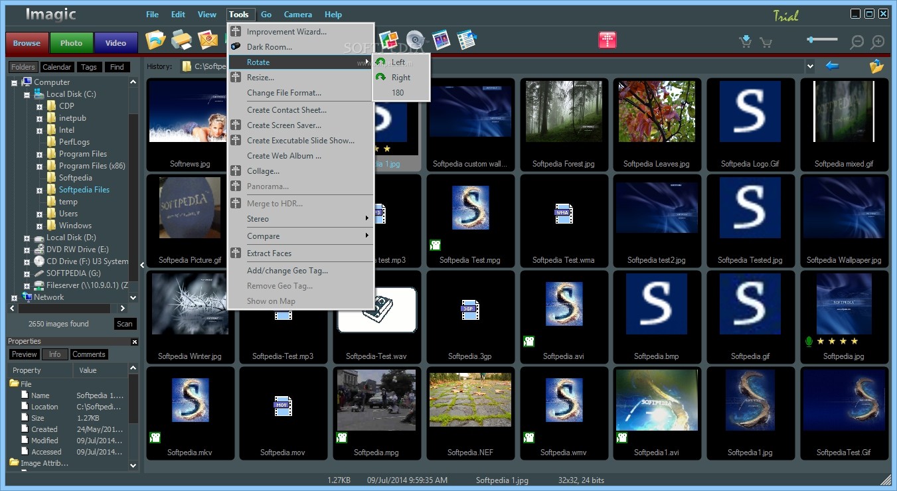The width and height of the screenshot is (897, 491).
Task: Expand the Program Files folder
Action: [x=39, y=154]
